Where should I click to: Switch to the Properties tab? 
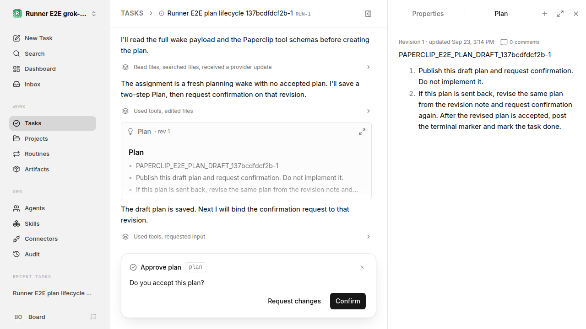pos(428,14)
